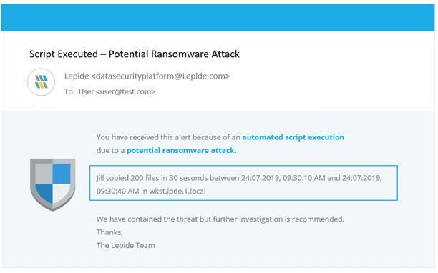Click the 'We have contained the threat' sentence

[220, 219]
